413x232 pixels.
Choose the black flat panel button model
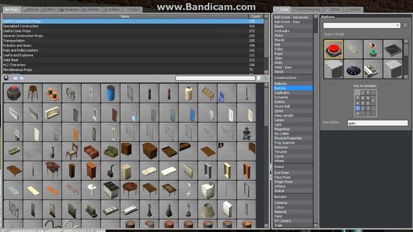393,49
